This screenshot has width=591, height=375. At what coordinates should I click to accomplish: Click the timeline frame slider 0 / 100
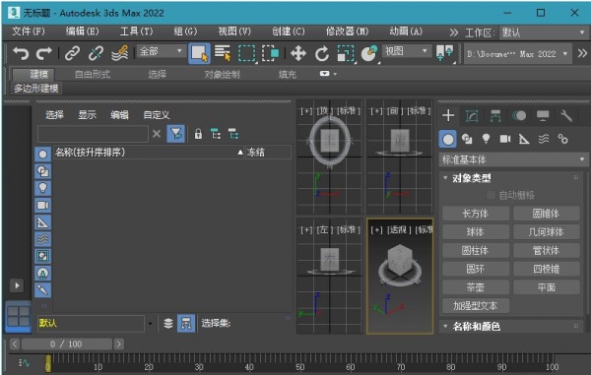(x=66, y=344)
